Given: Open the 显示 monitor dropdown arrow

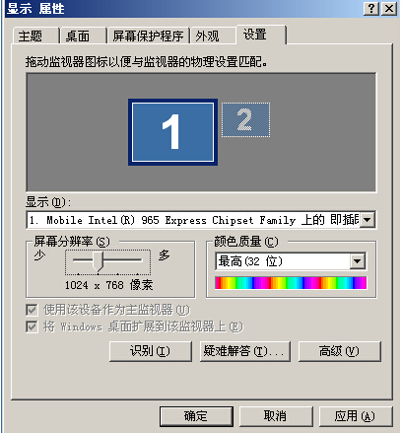Looking at the screenshot, I should pos(368,220).
